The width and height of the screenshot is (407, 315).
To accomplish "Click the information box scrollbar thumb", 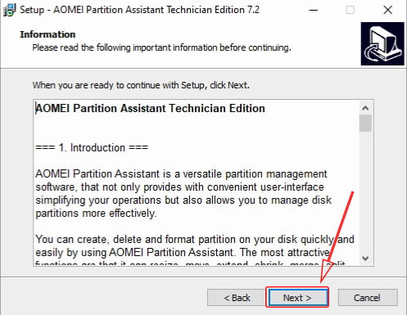I will click(x=365, y=124).
